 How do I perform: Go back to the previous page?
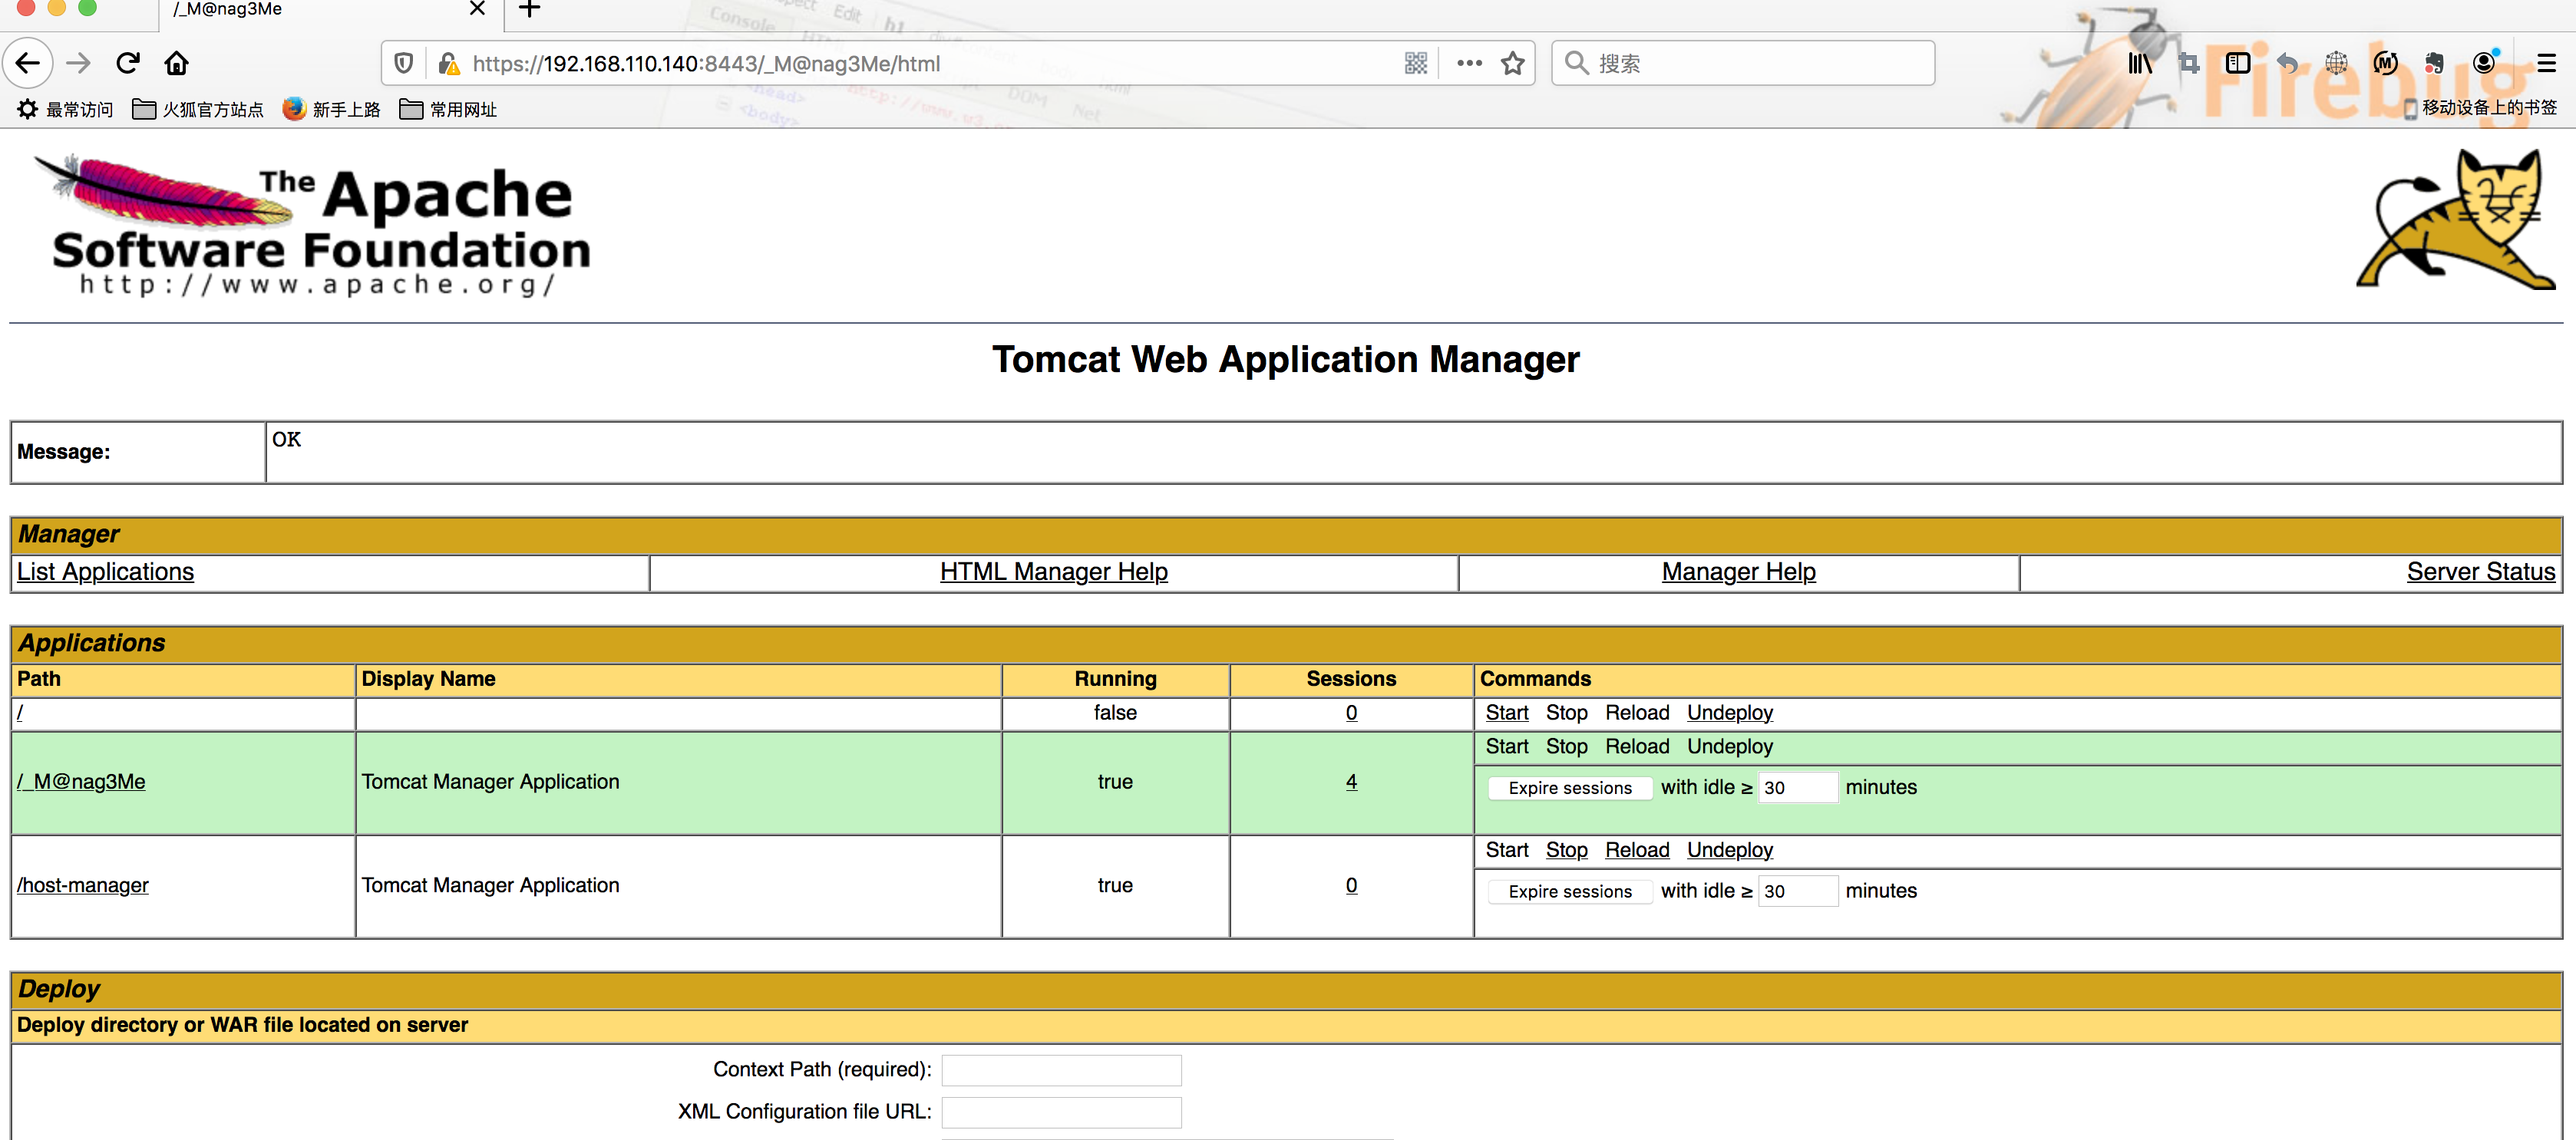[x=29, y=64]
